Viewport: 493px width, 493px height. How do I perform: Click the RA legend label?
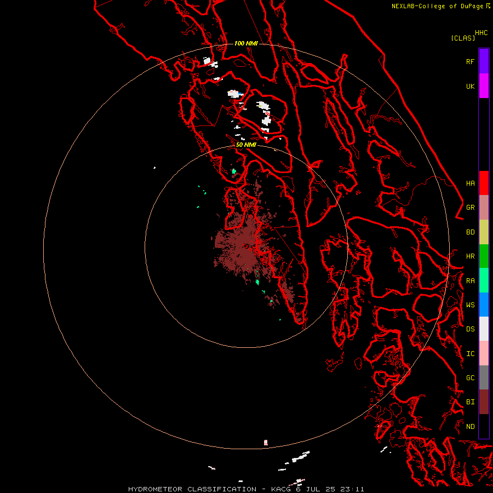(x=470, y=281)
